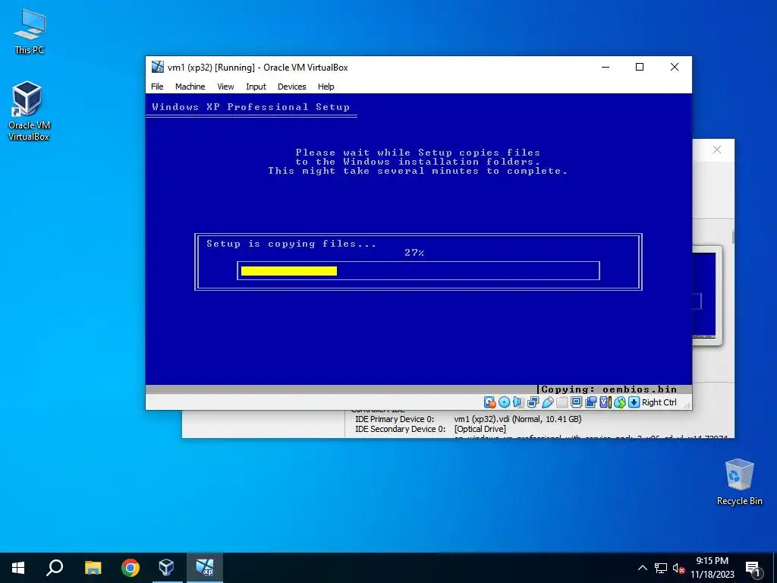Click the VM window title text
Viewport: 777px width, 583px height.
click(258, 68)
